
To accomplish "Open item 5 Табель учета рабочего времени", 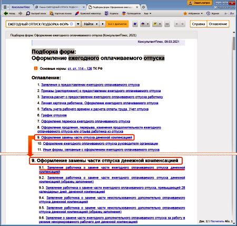I will [95, 109].
